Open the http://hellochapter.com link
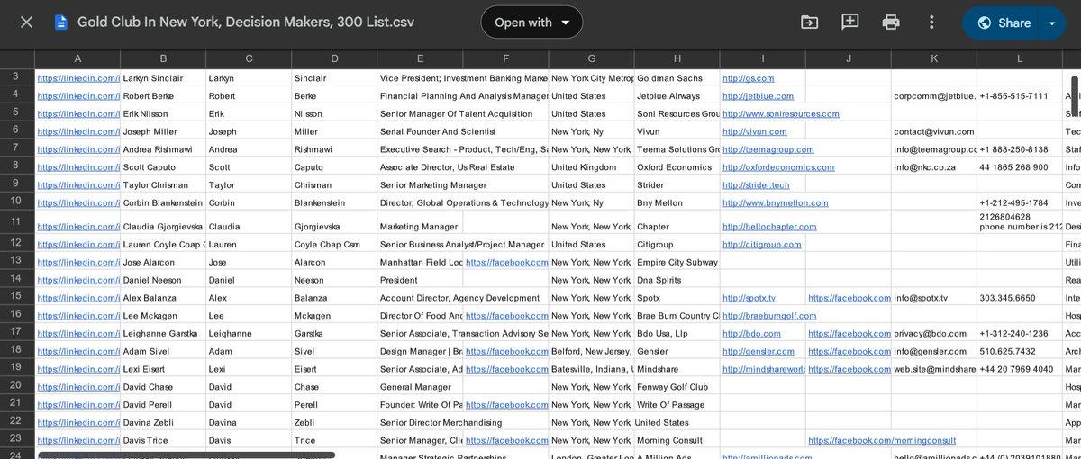 click(769, 227)
